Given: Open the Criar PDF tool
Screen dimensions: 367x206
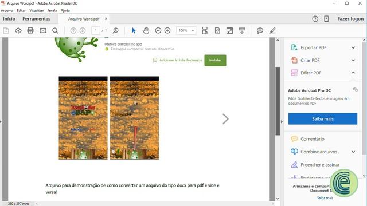Looking at the screenshot, I should (310, 60).
